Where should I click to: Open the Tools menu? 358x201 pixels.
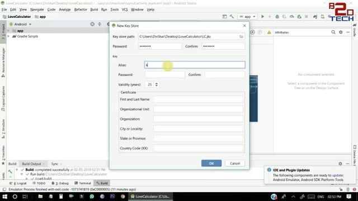pos(114,9)
